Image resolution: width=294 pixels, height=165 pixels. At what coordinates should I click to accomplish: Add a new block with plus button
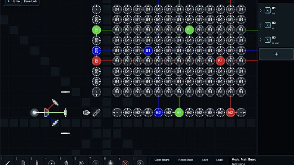[x=276, y=54]
